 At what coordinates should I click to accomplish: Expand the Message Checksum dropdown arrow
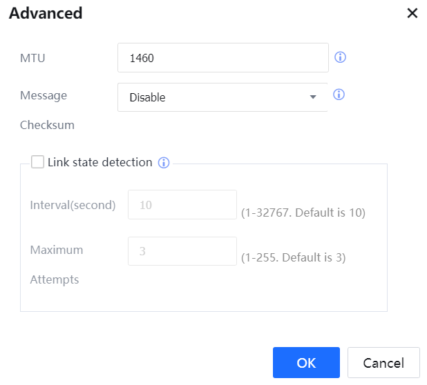pos(313,97)
